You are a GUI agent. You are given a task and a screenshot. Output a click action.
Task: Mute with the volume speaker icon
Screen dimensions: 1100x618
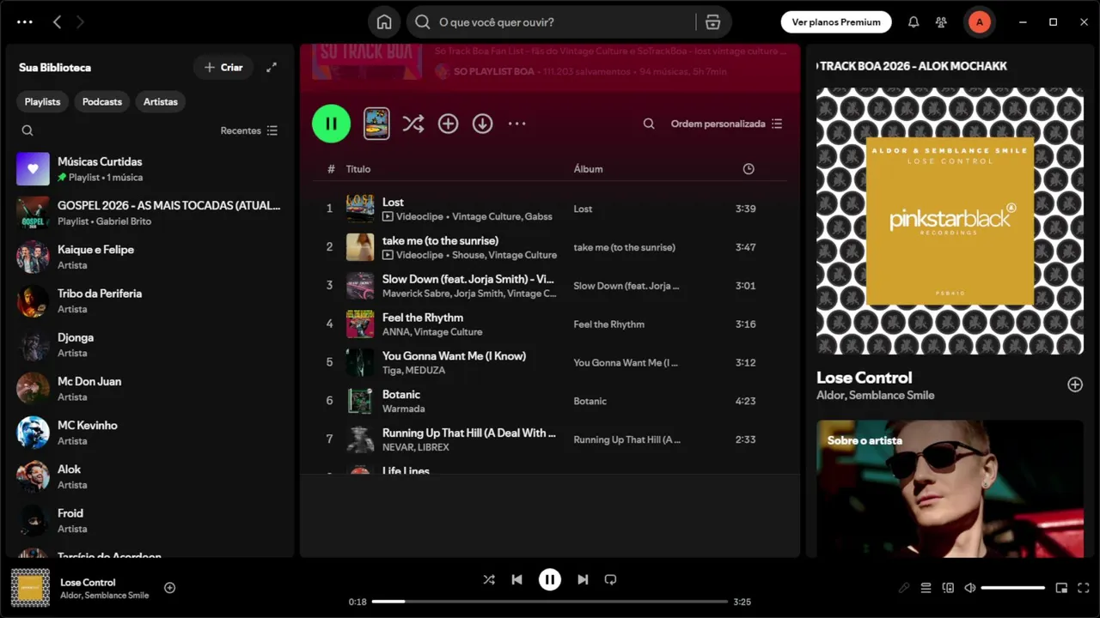(x=969, y=588)
